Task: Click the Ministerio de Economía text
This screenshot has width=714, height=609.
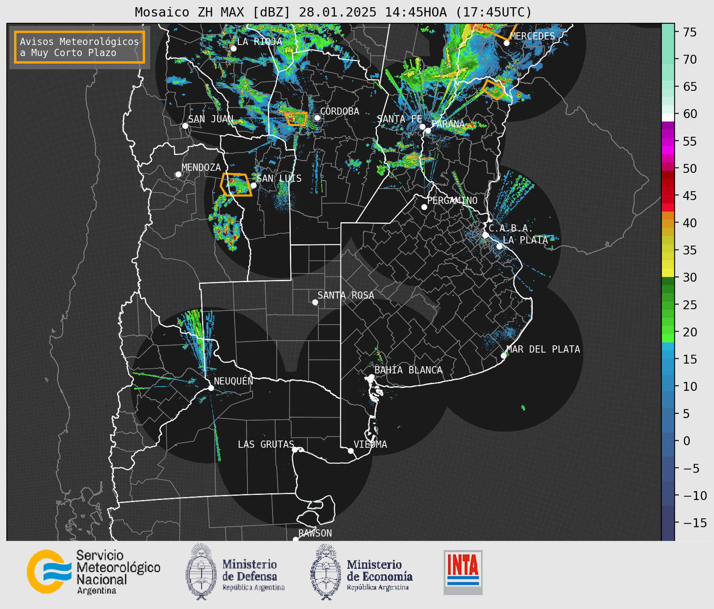Action: pos(379,575)
